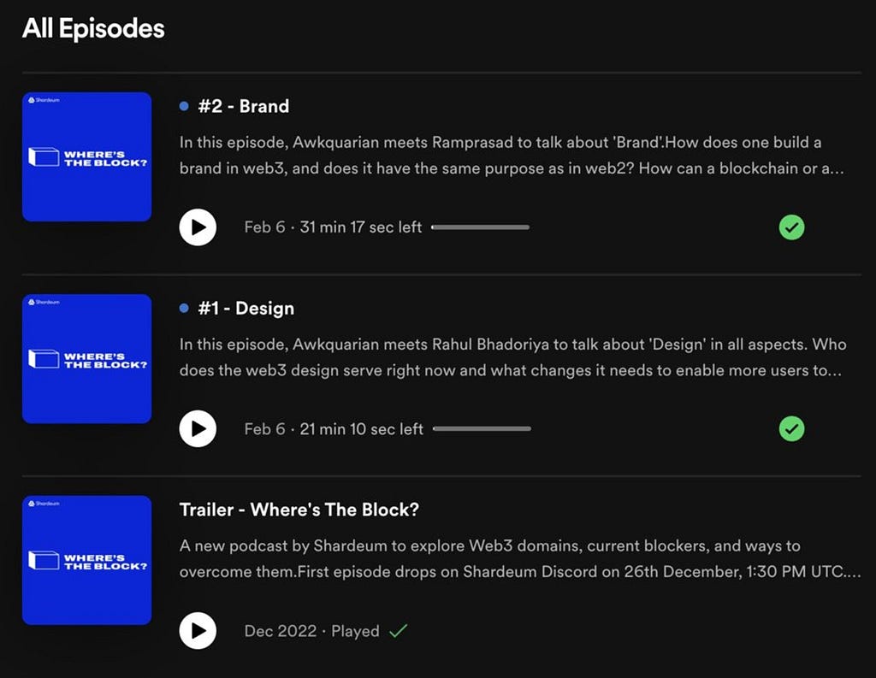876x678 pixels.
Task: Click the green Played checkmark on the trailer
Action: (x=399, y=631)
